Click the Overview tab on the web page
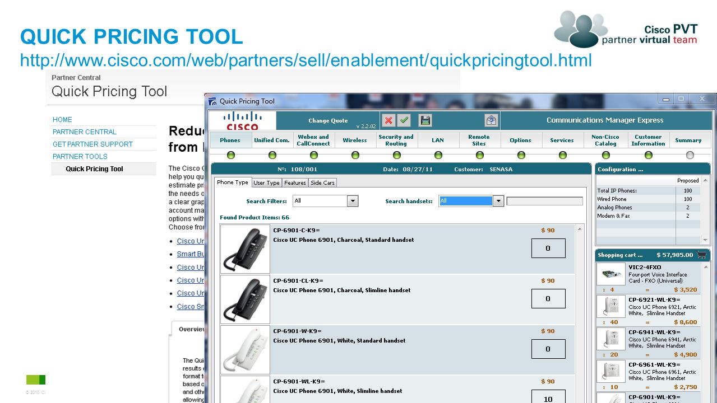 191,329
